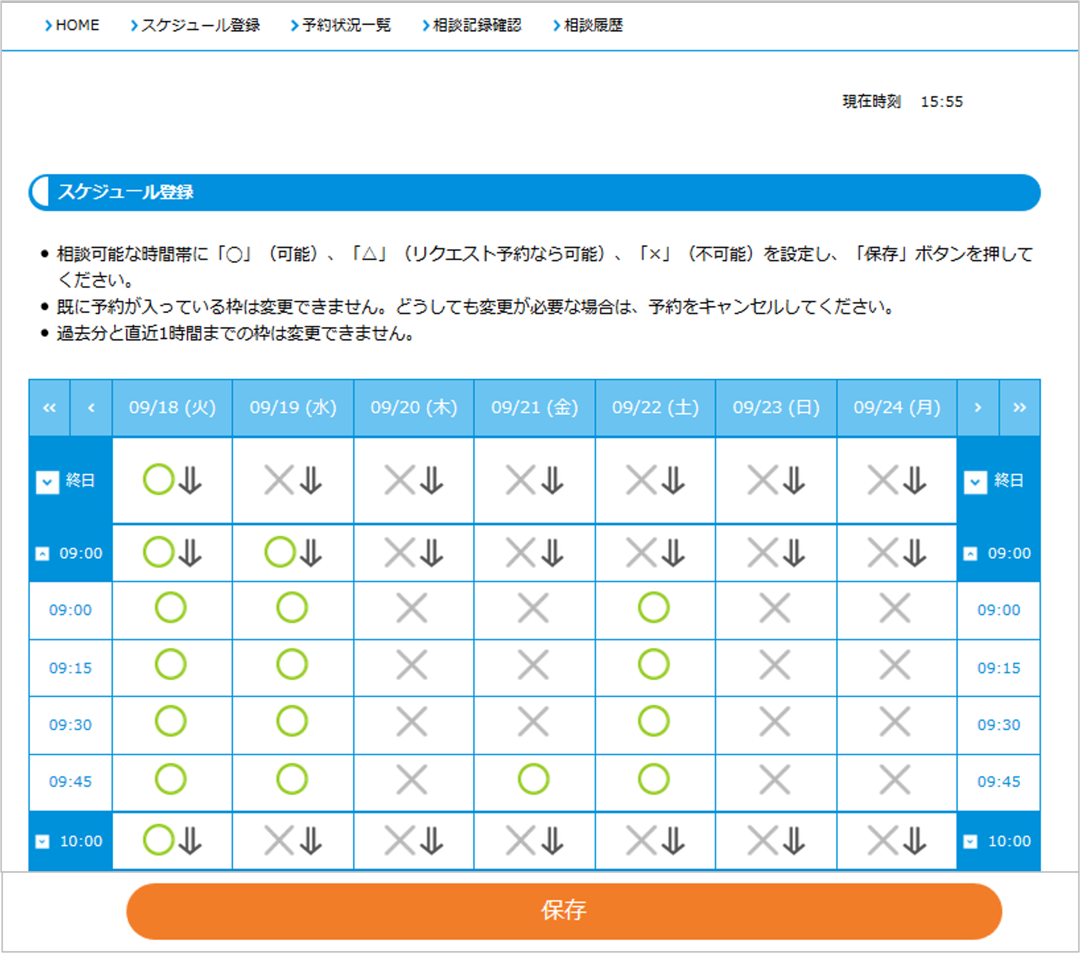
Task: Expand the 10:00 hour group arrow
Action: coord(42,840)
